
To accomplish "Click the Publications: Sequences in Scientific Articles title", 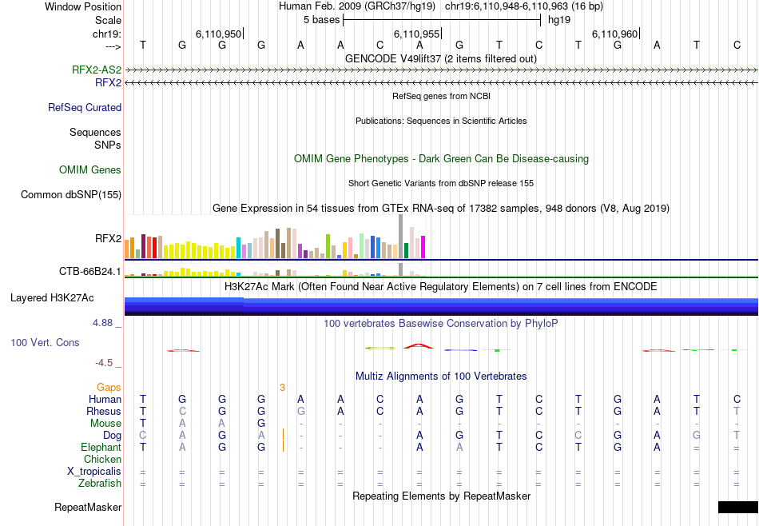I will pyautogui.click(x=441, y=121).
